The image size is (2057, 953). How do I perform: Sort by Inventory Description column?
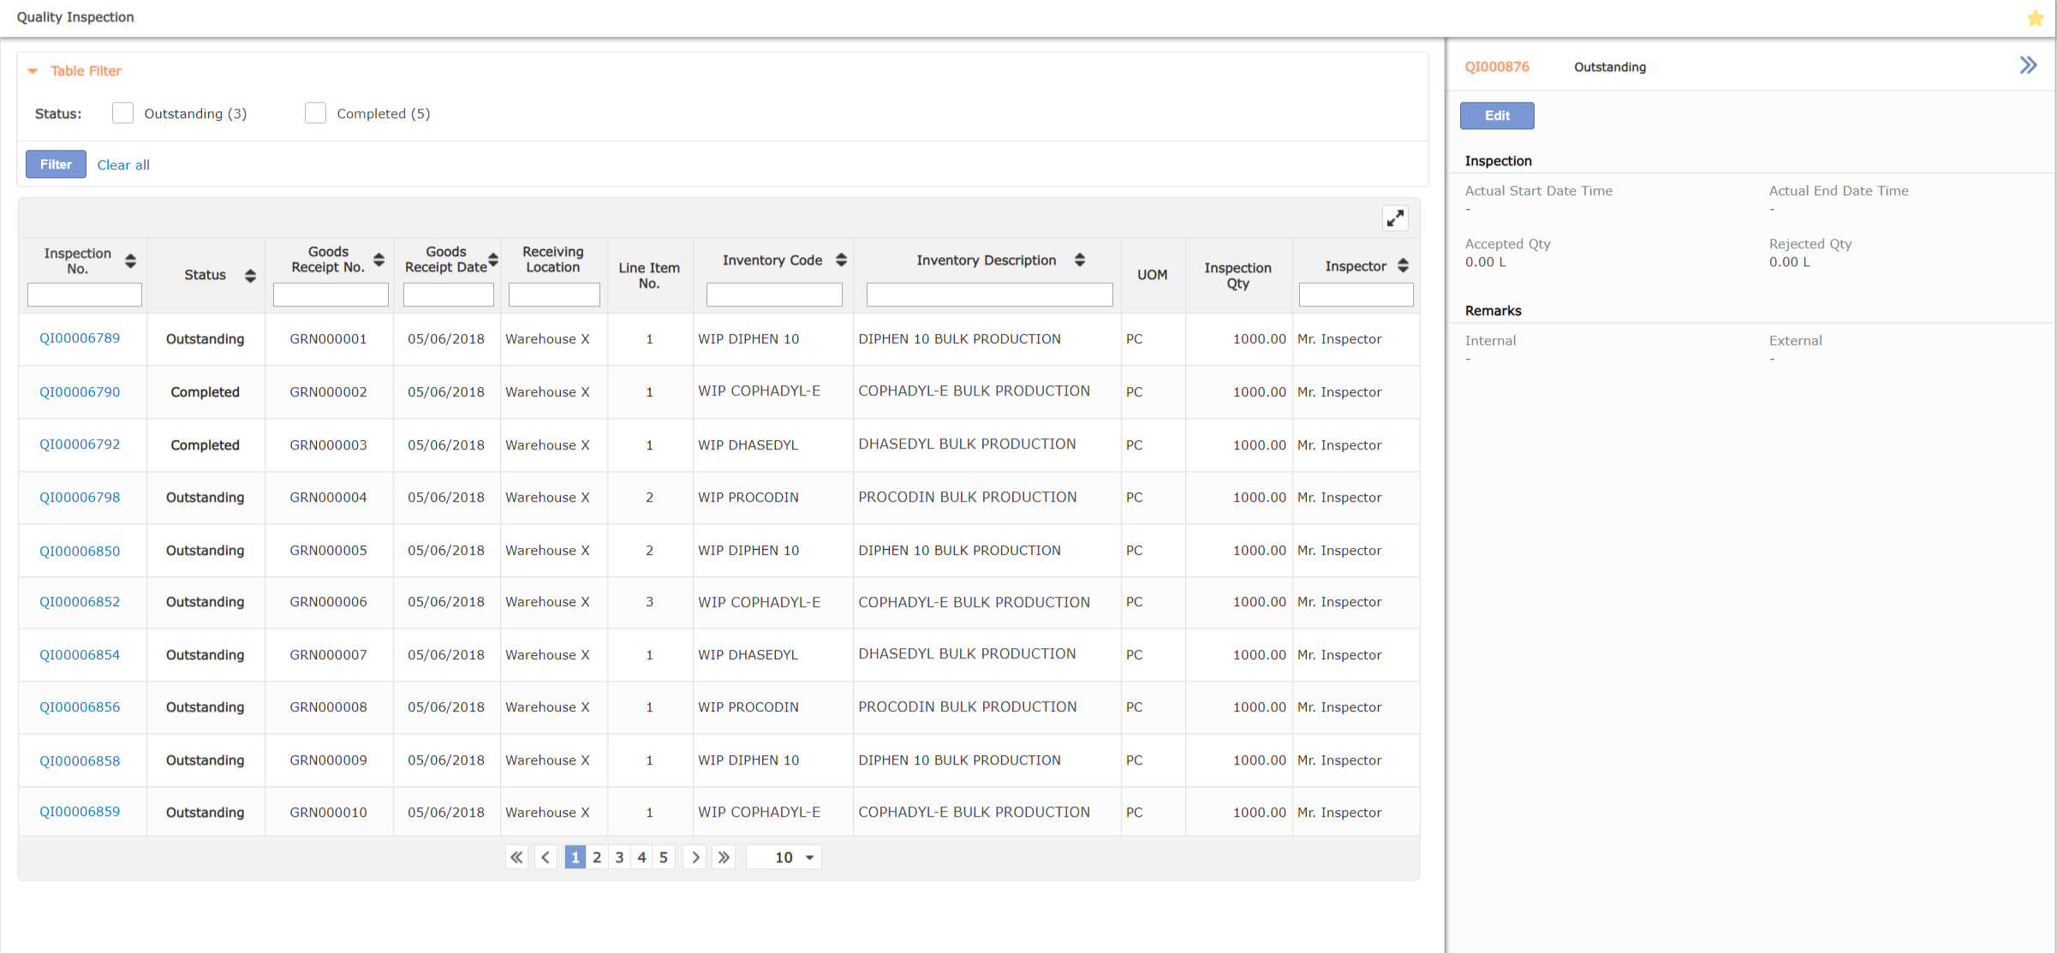(x=1079, y=260)
